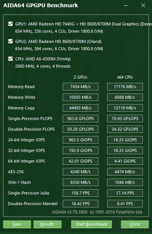The height and width of the screenshot is (234, 152).
Task: Select the AES-256 row label
Action: [x=16, y=172]
